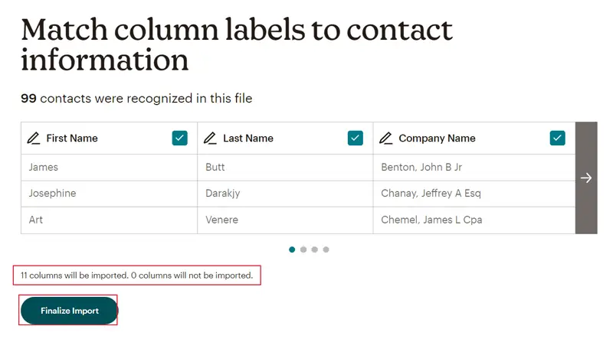This screenshot has height=339, width=613.
Task: Click the right arrow to show more columns
Action: pos(586,178)
